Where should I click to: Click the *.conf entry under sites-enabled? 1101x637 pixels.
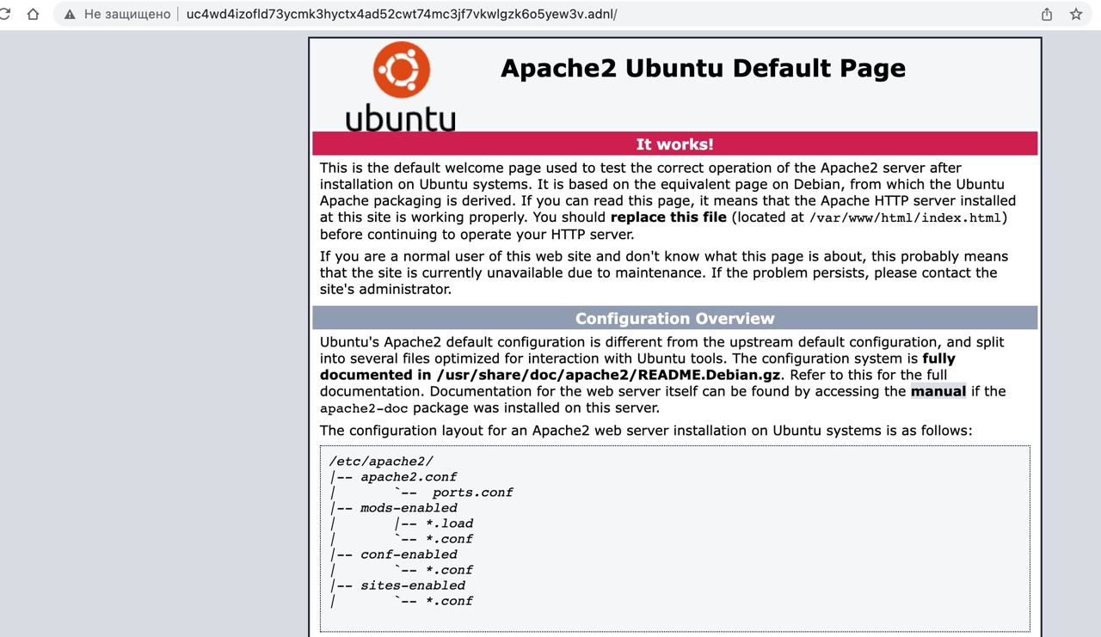point(449,601)
